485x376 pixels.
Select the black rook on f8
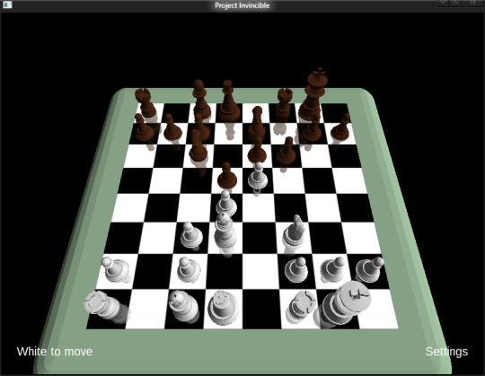point(284,105)
